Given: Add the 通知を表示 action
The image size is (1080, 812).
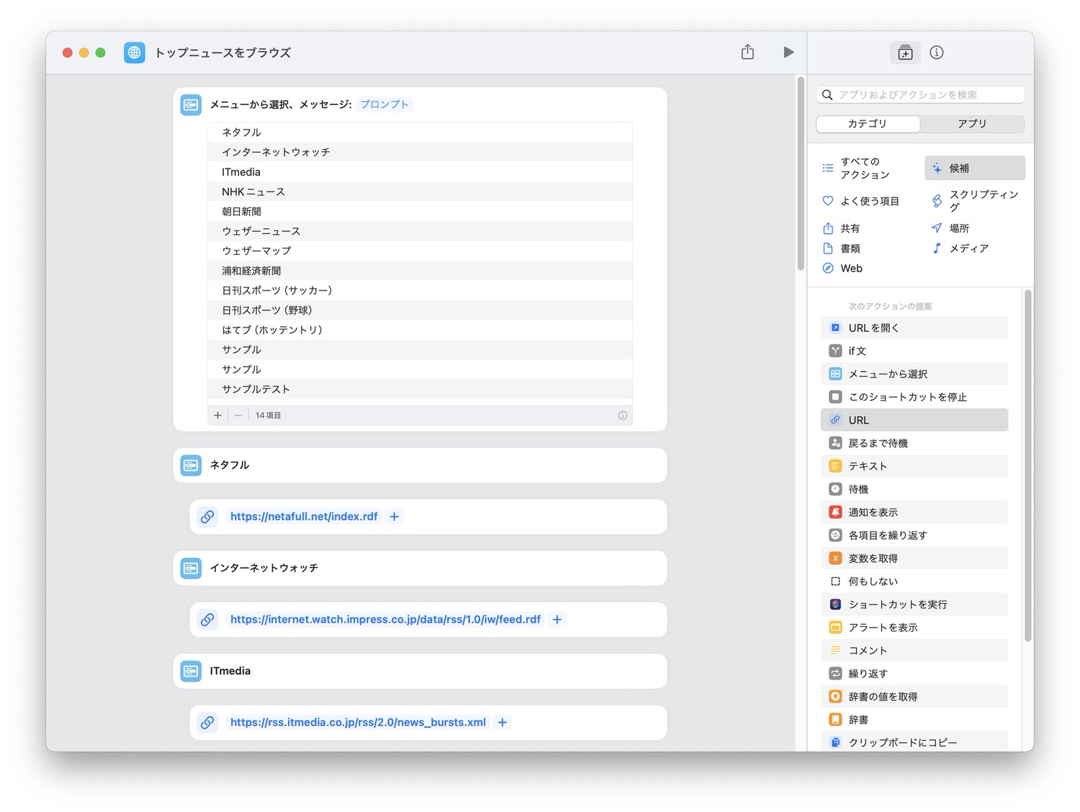Looking at the screenshot, I should click(x=914, y=512).
